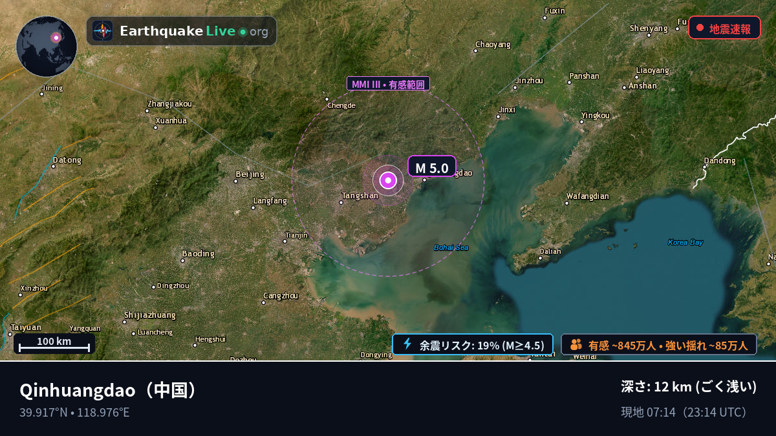This screenshot has height=436, width=776.
Task: Click the Xuanhua city label
Action: [171, 121]
